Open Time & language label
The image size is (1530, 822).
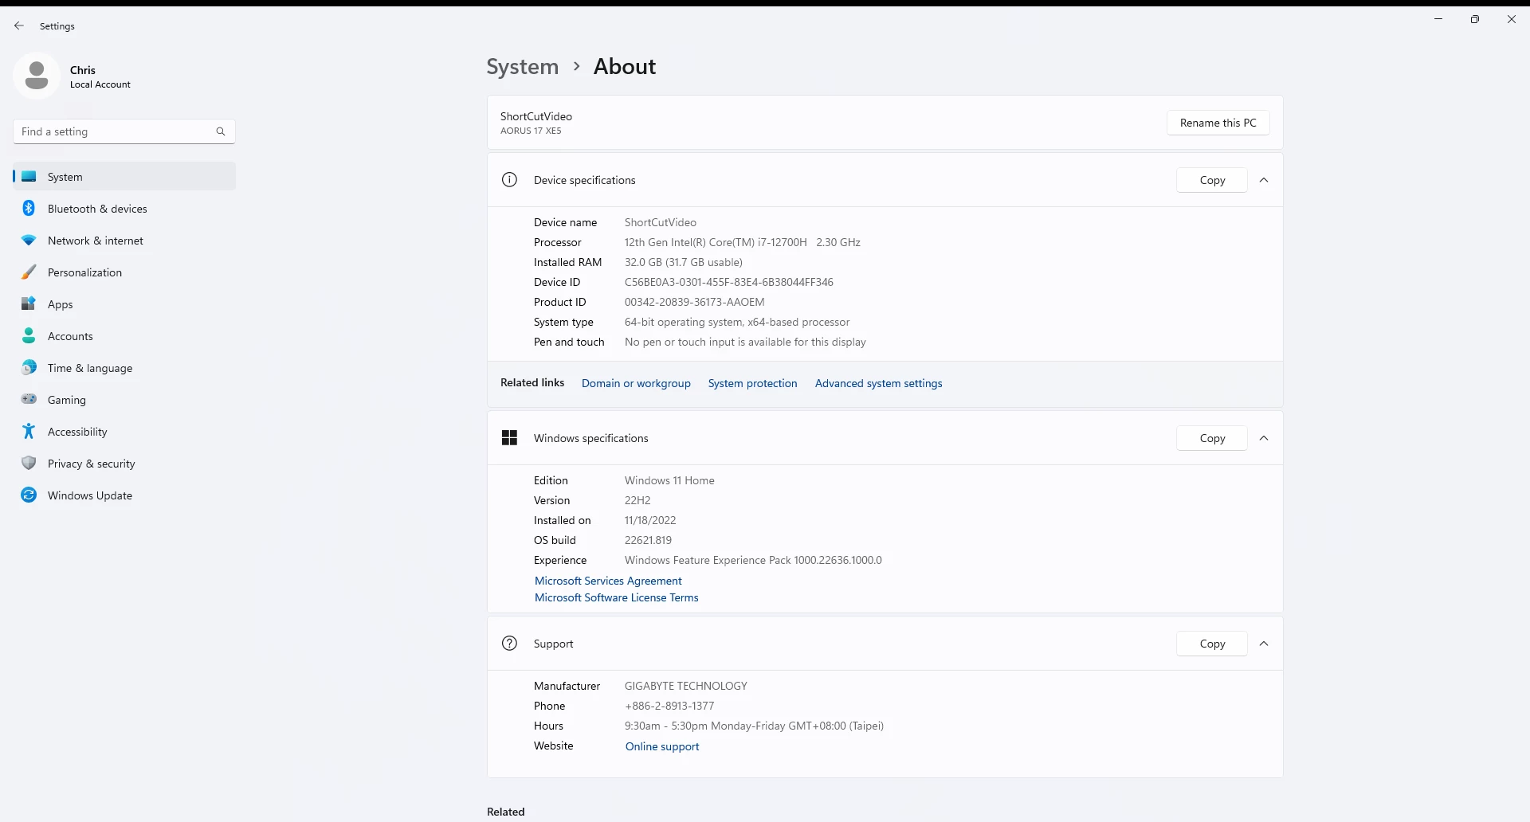[x=90, y=368]
